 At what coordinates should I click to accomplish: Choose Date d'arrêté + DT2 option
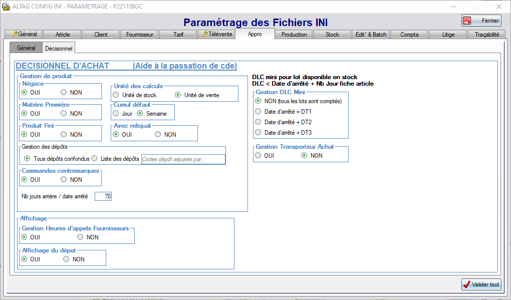point(259,122)
